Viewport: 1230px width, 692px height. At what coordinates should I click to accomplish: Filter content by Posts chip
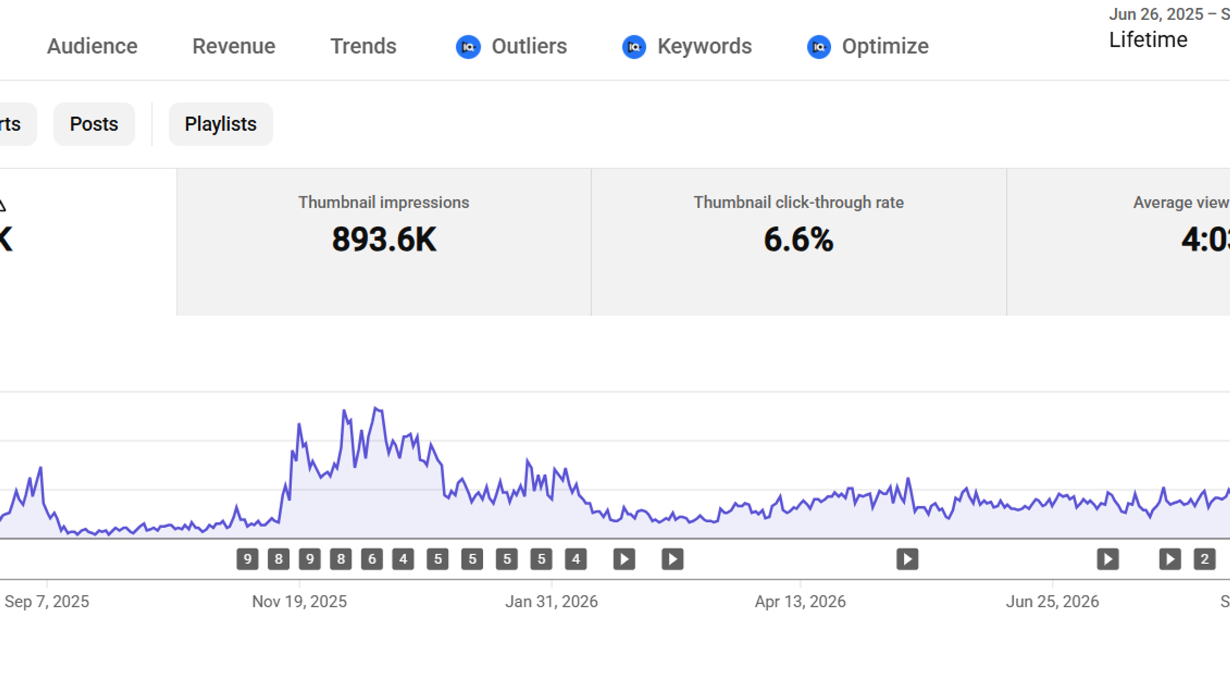(94, 124)
